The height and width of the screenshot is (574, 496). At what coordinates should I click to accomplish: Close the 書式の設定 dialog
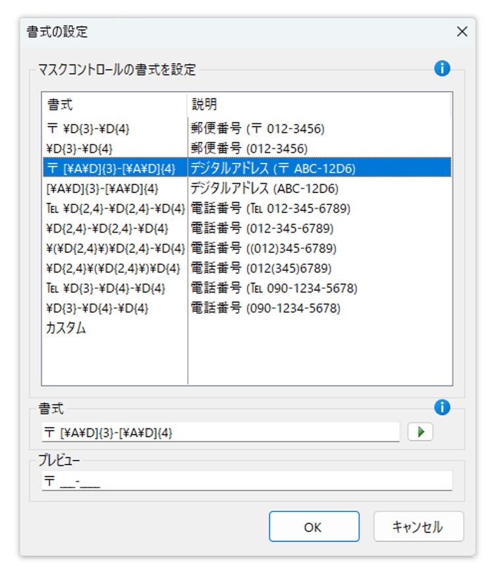[462, 32]
